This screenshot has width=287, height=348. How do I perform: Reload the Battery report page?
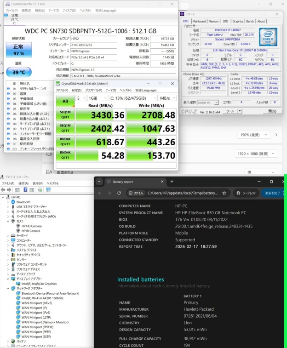point(119,193)
